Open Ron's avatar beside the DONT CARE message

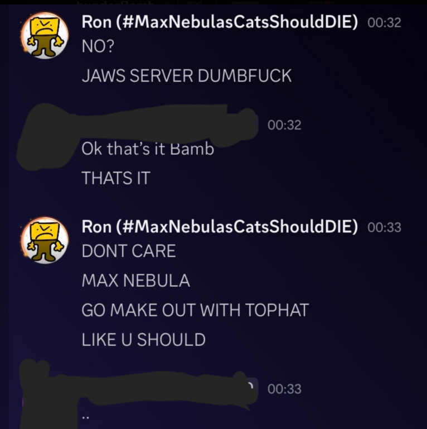(x=45, y=241)
